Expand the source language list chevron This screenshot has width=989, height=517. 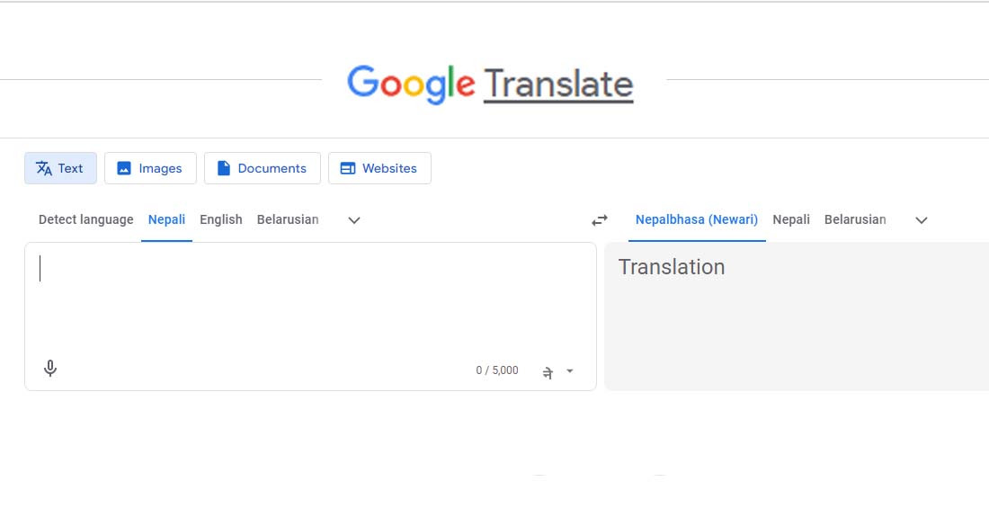[354, 220]
